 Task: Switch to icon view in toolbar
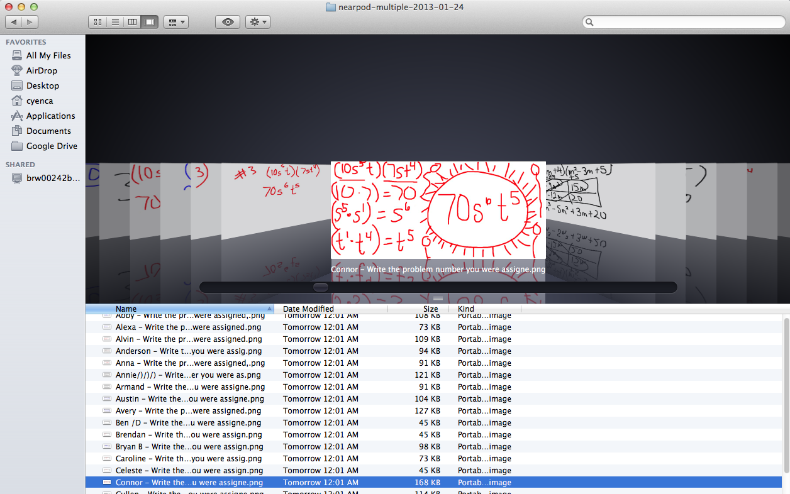(x=97, y=22)
